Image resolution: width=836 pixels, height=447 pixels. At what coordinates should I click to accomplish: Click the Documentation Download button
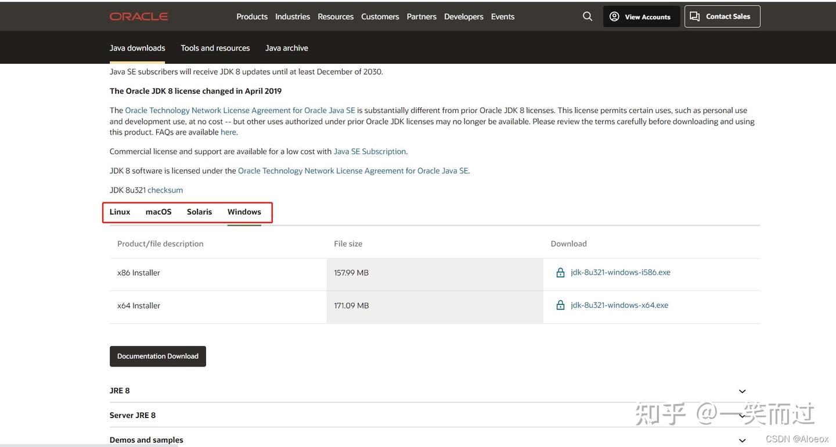click(158, 355)
